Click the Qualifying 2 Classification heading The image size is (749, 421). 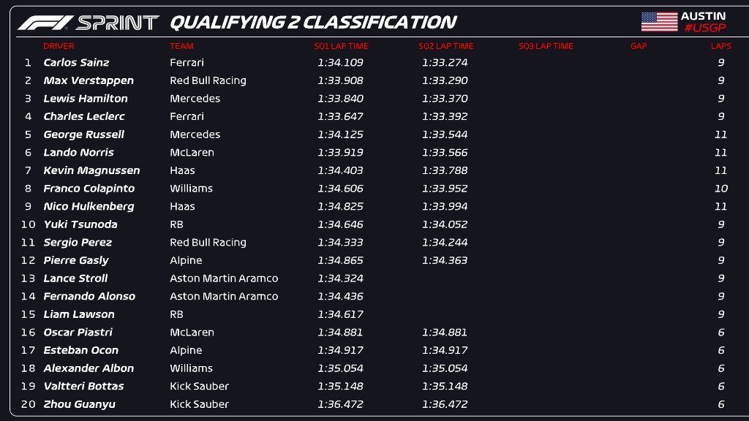pyautogui.click(x=313, y=23)
